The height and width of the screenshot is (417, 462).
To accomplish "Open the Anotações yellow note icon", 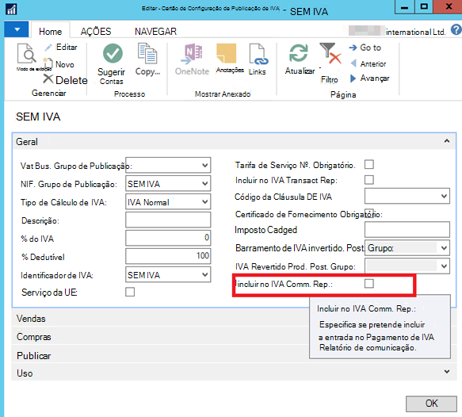I will 227,53.
